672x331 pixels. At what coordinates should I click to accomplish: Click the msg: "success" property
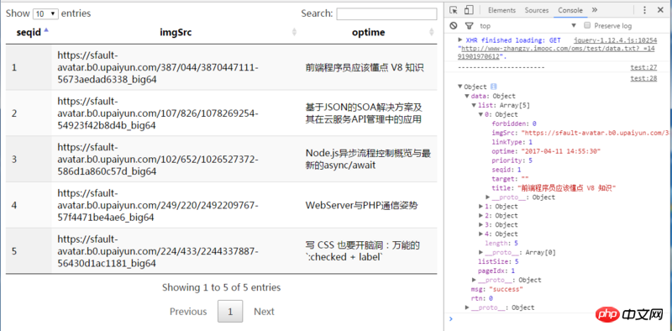pos(496,289)
